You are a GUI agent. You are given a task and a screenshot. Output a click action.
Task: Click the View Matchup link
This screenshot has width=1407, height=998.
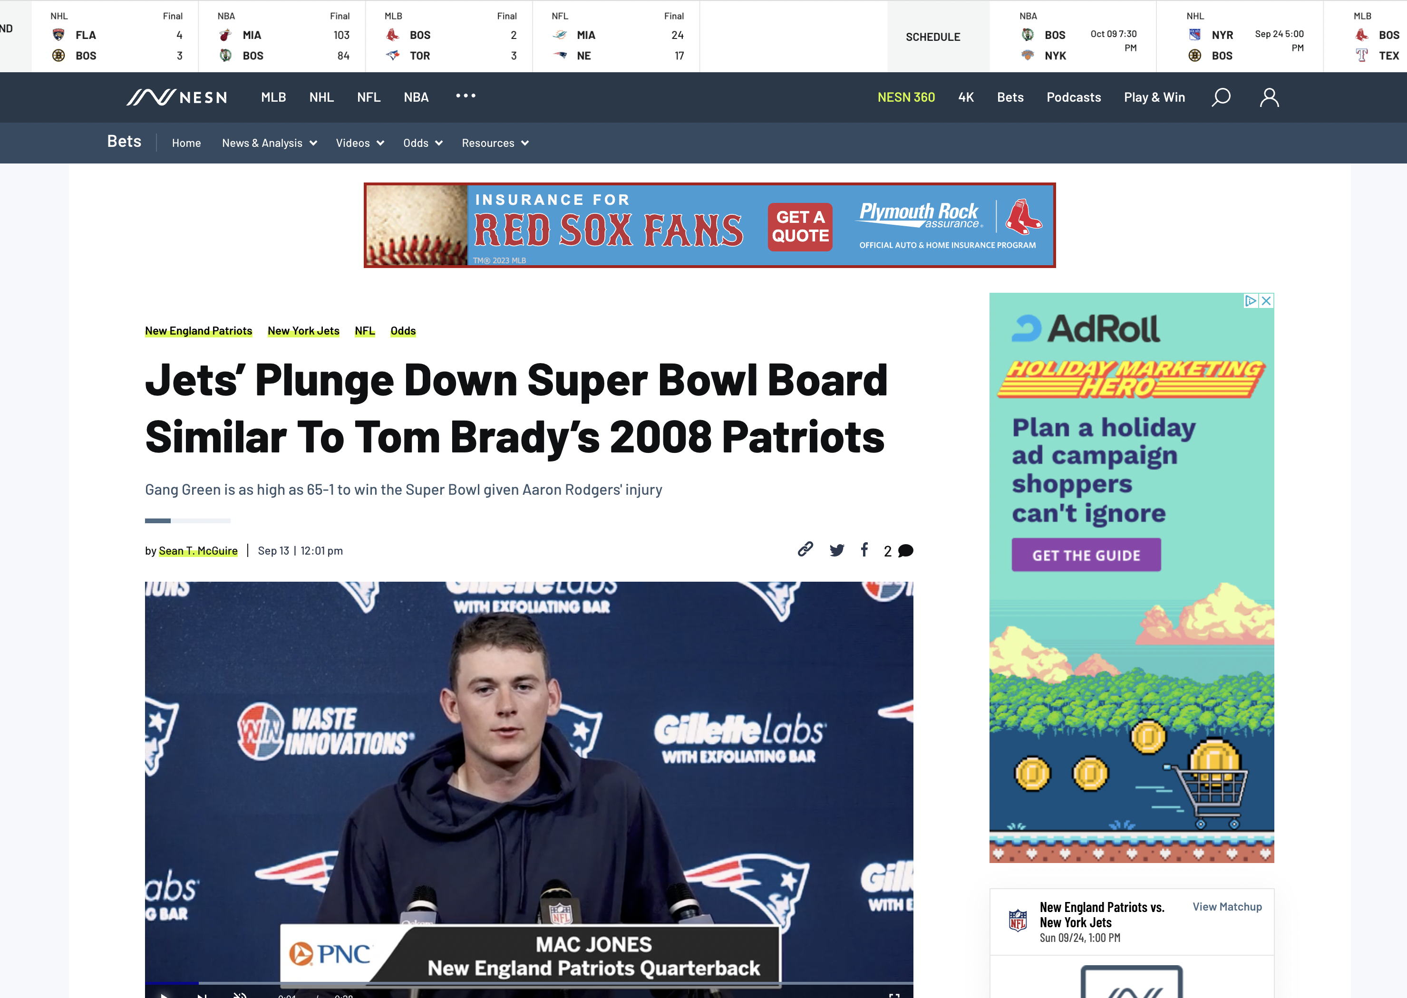[1227, 906]
